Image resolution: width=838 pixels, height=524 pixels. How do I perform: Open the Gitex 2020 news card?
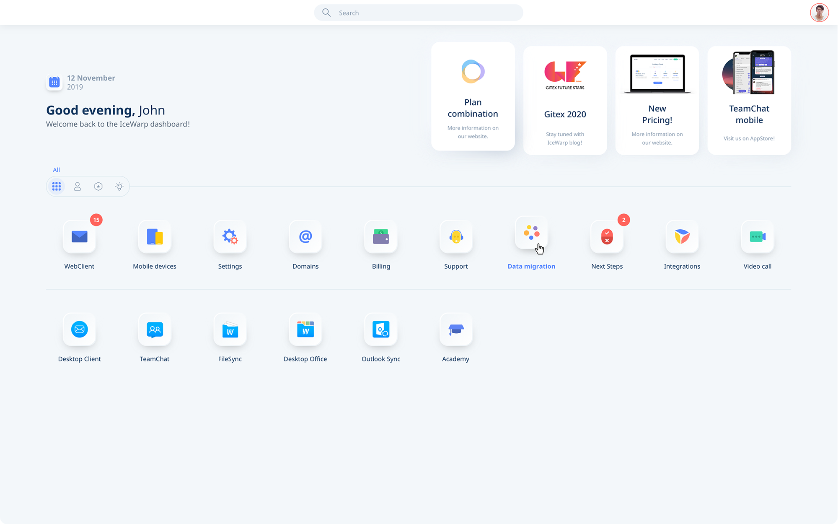(565, 101)
